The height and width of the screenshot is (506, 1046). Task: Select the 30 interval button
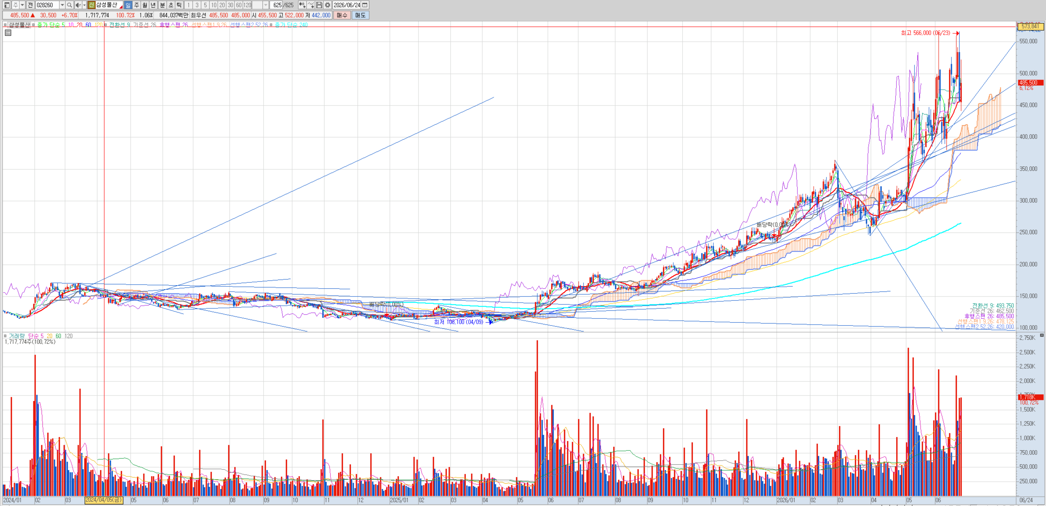tap(230, 5)
